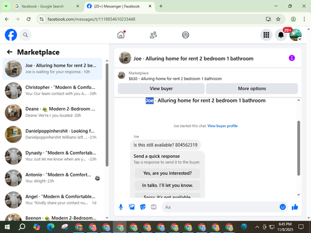The width and height of the screenshot is (311, 233).
Task: Click the Marketplace listing thumbnail for $630
Action: [121, 75]
